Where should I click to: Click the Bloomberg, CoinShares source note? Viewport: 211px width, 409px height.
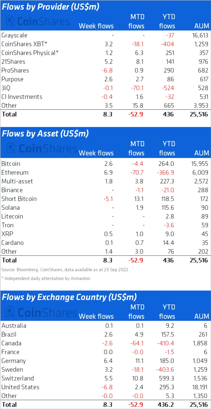pyautogui.click(x=64, y=270)
